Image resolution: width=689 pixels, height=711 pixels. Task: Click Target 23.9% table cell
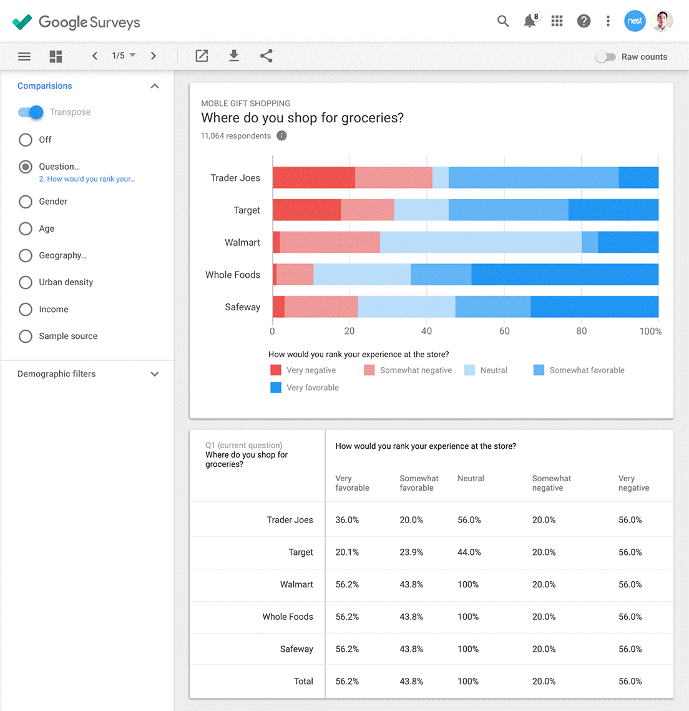click(411, 552)
